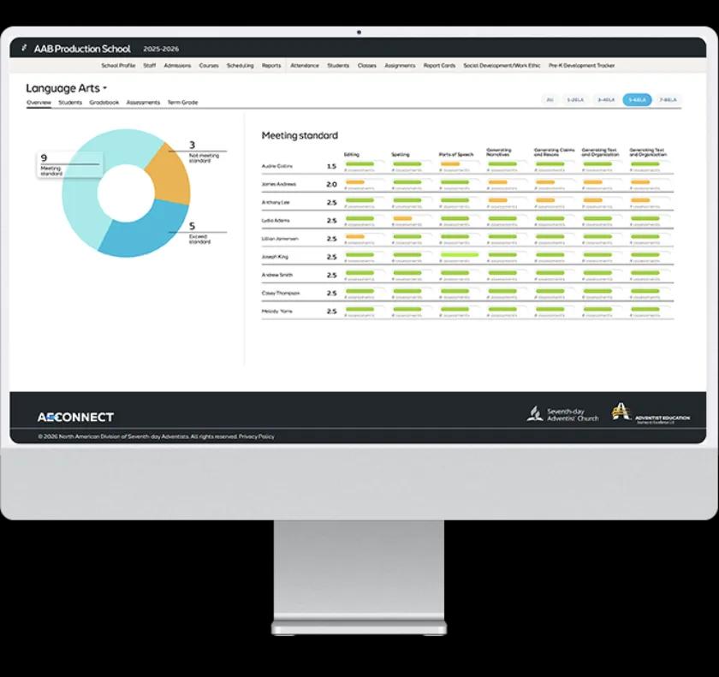The image size is (719, 677).
Task: Click Audrie Collins' Editing progress bar
Action: point(359,163)
